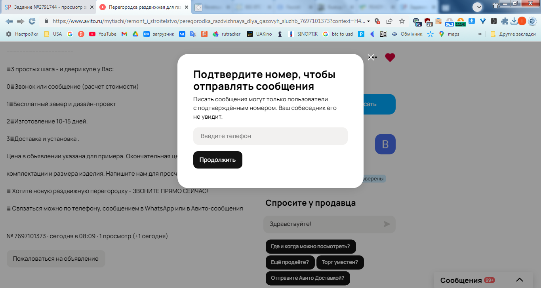The width and height of the screenshot is (541, 288).
Task: Choose 'Где и когда можно посмотреть?' quick question
Action: pyautogui.click(x=311, y=246)
